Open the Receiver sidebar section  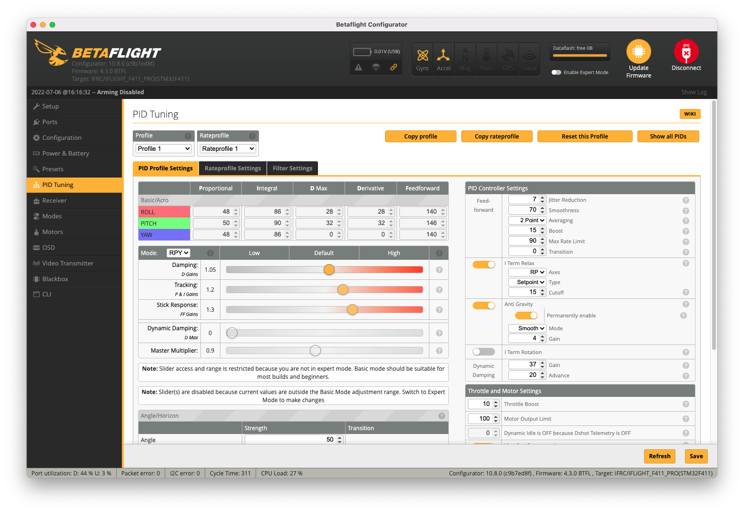(74, 201)
